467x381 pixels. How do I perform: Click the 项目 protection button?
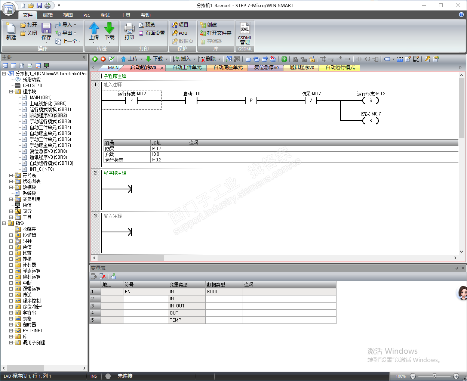click(180, 25)
